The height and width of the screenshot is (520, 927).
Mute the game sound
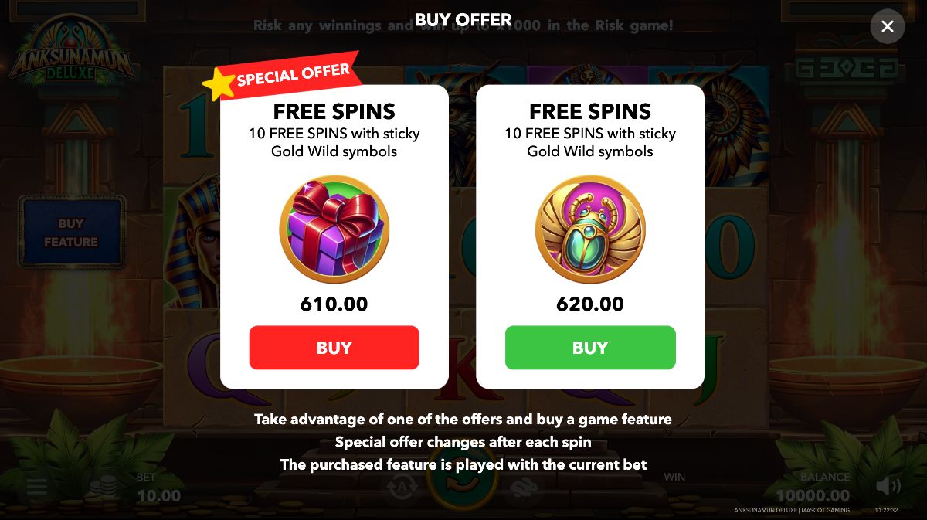(x=888, y=486)
